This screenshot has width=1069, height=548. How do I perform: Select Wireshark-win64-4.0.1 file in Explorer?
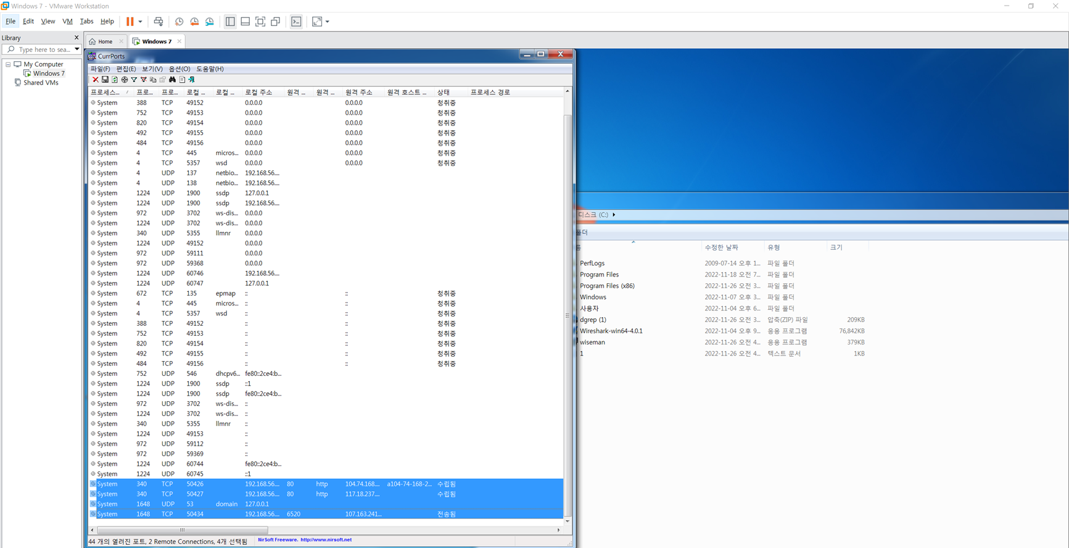click(x=611, y=331)
